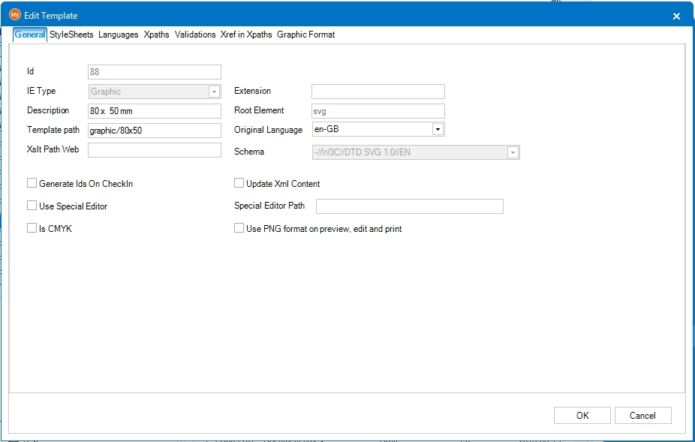Switch to the Graphic Format tab
The image size is (695, 442).
(305, 35)
